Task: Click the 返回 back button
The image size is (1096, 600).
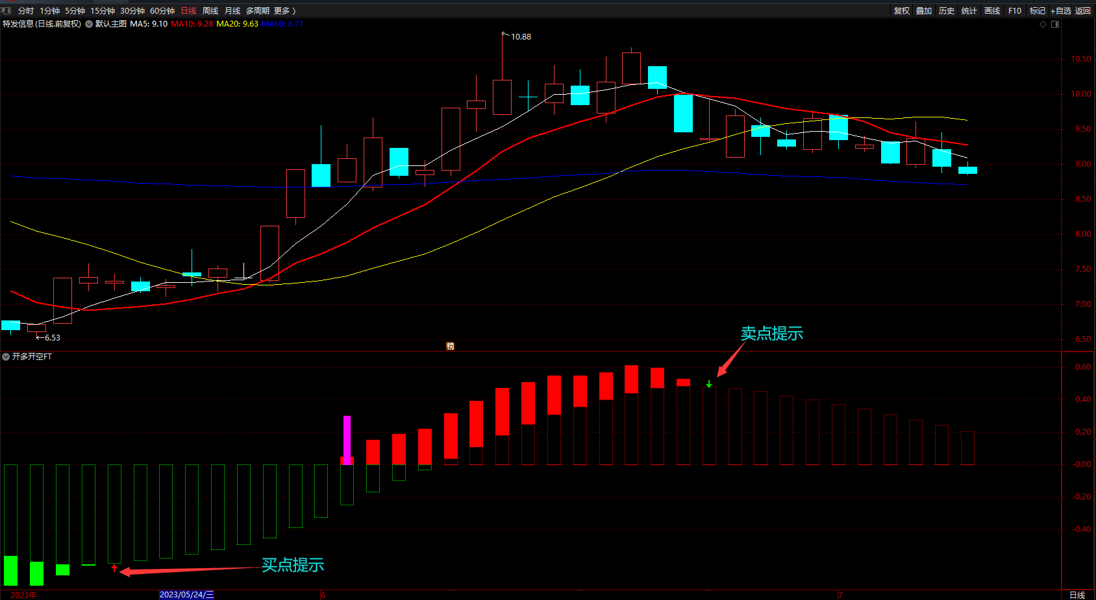Action: 1083,11
